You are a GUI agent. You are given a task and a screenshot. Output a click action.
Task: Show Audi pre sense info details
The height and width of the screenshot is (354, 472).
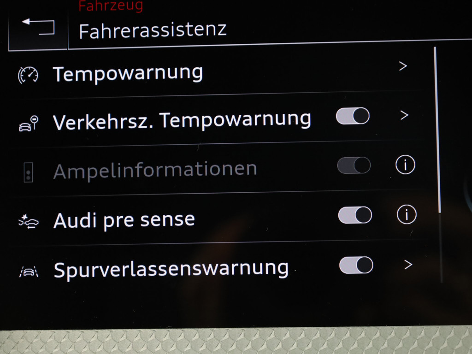pos(407,215)
